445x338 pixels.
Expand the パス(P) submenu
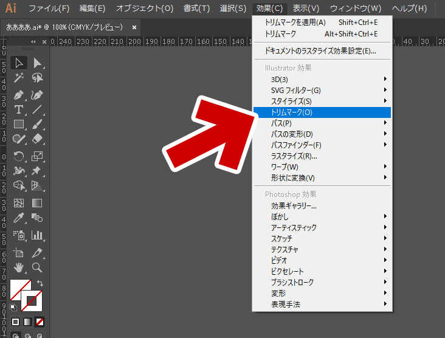322,123
